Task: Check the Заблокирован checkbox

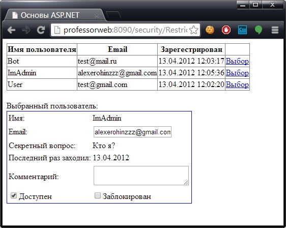Action: [98, 195]
